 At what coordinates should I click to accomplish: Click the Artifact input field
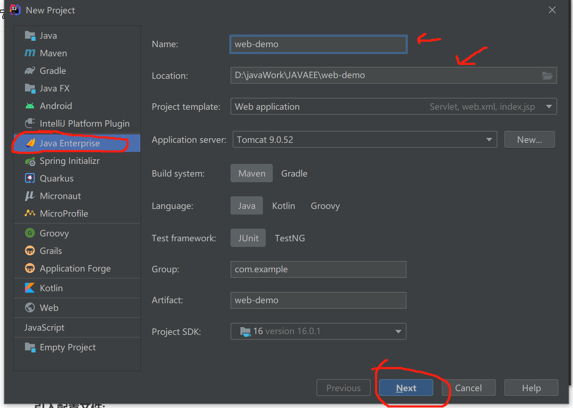318,300
